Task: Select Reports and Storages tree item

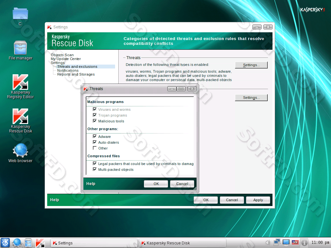Action: [76, 74]
